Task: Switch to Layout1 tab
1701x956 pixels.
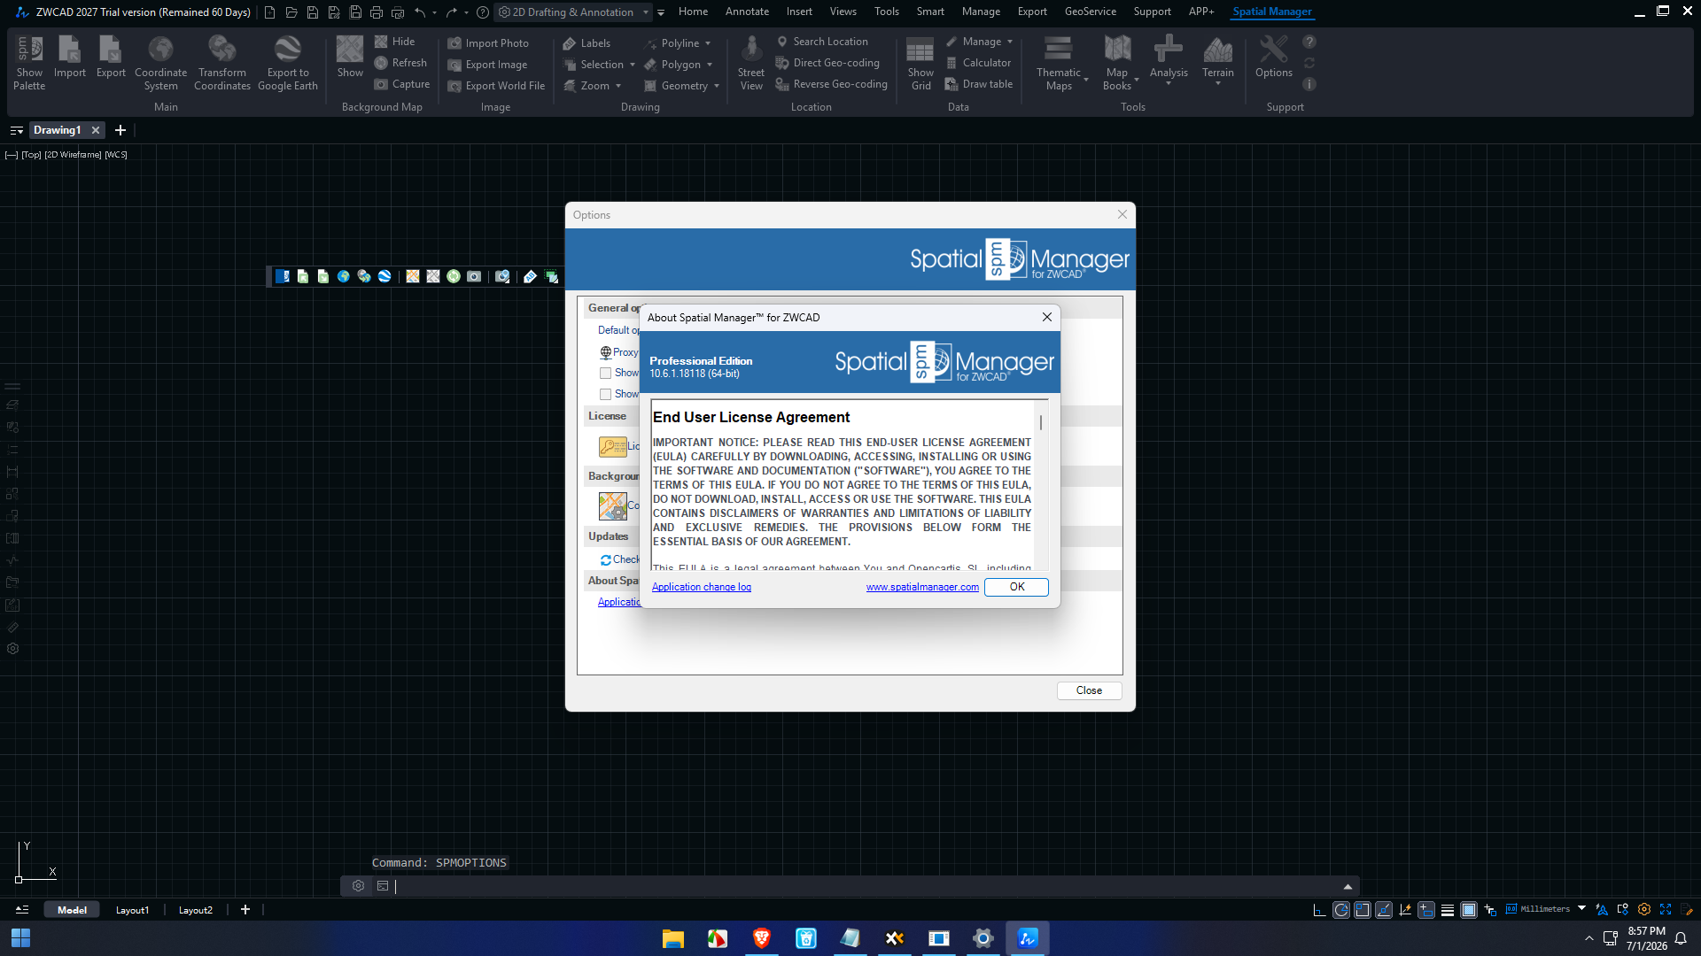Action: pyautogui.click(x=132, y=910)
